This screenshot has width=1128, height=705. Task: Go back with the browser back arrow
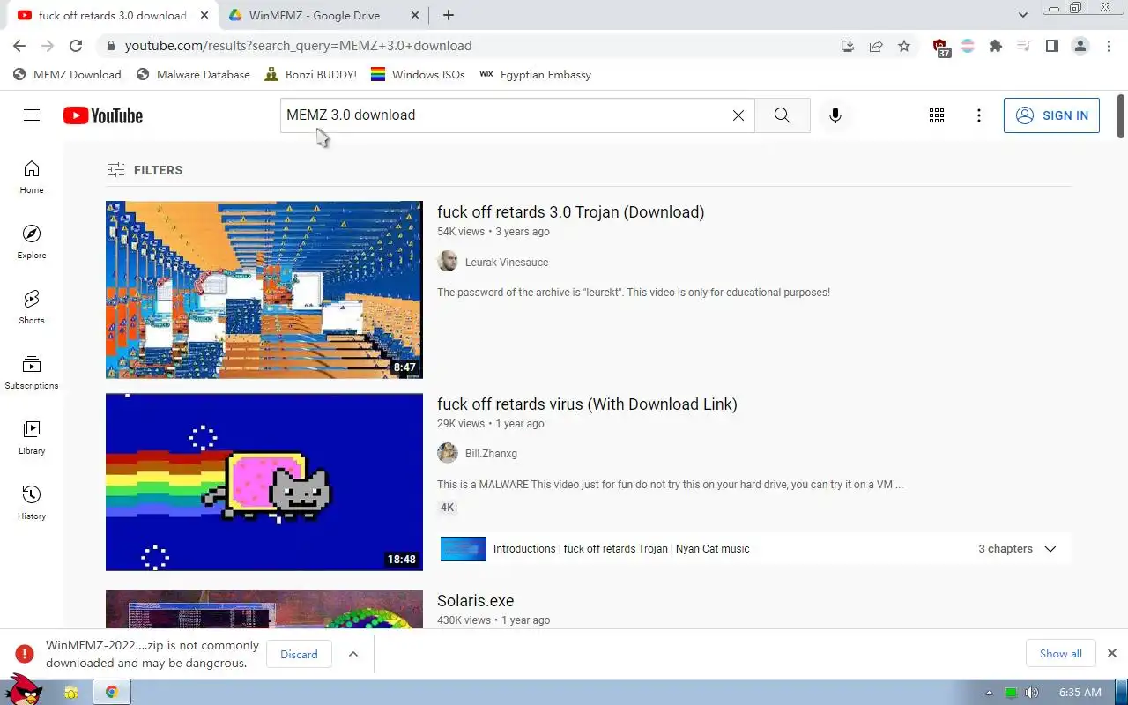pyautogui.click(x=19, y=46)
